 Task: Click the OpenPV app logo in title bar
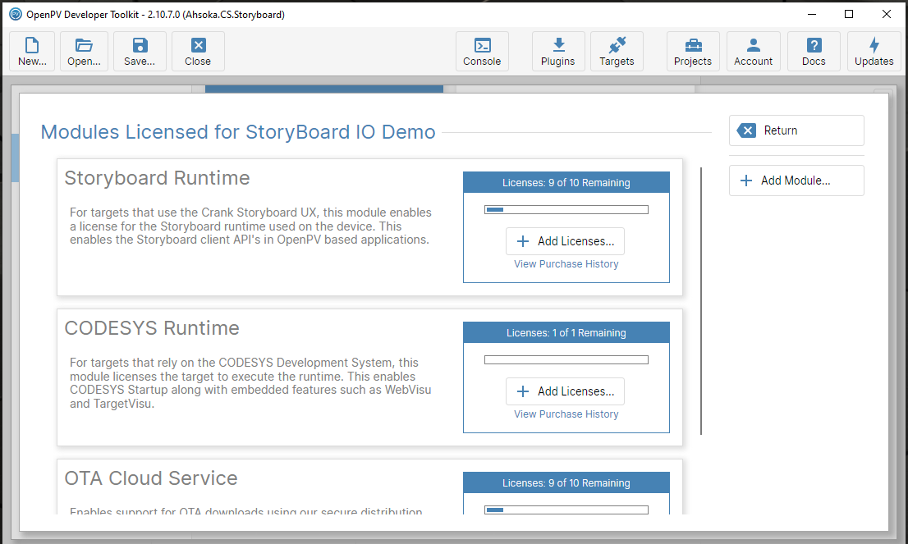(16, 15)
